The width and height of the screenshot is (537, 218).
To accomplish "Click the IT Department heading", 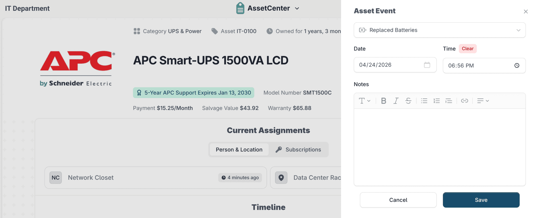I will (x=27, y=8).
